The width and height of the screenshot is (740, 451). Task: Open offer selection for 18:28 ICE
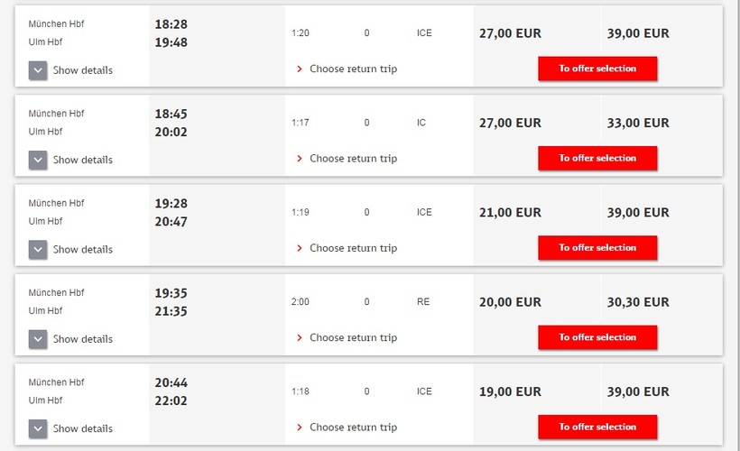point(597,69)
